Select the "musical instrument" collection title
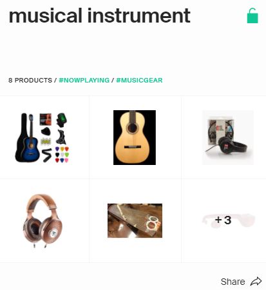The image size is (266, 290). [x=100, y=15]
